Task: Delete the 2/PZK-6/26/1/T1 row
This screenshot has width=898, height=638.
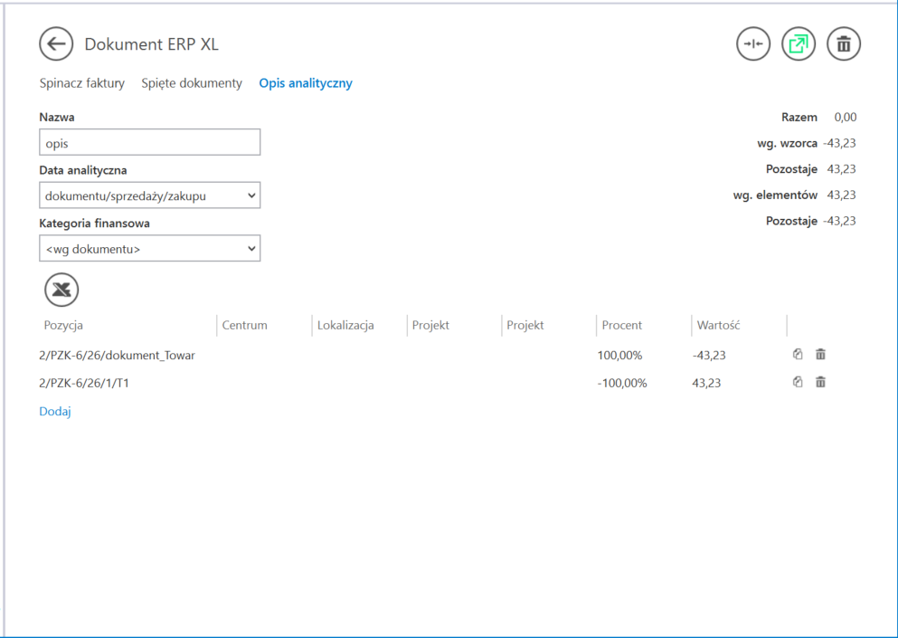Action: [820, 382]
